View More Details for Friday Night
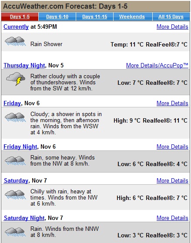Viewport: 191px width, 243px height. click(x=172, y=146)
